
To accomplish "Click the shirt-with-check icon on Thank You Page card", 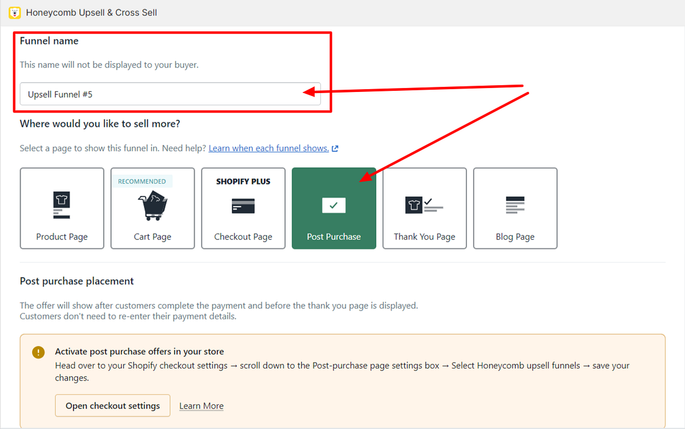I will point(424,205).
